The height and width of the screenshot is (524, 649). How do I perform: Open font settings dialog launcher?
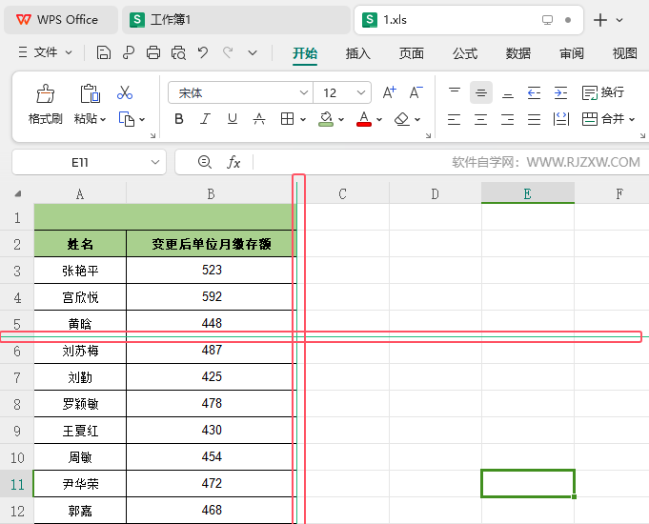tap(429, 135)
